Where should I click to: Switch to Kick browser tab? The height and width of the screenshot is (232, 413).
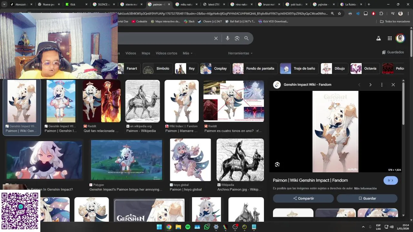(76, 5)
